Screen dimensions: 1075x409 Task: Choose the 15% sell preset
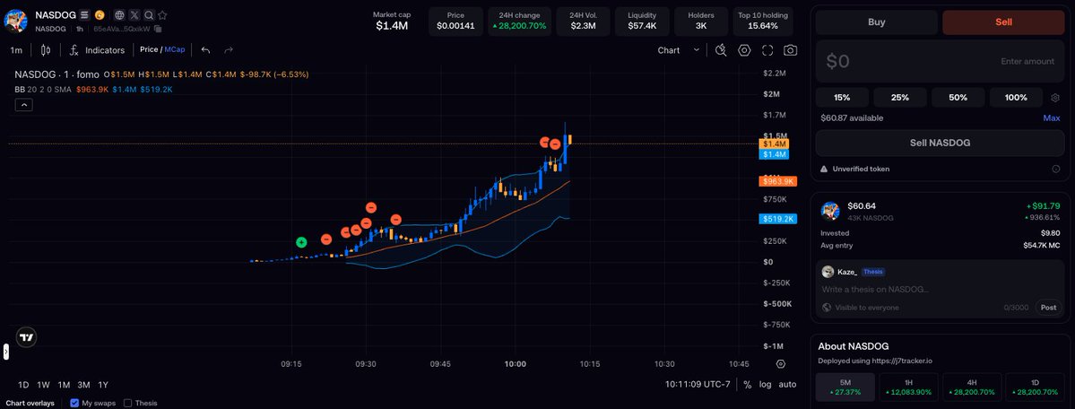(842, 98)
